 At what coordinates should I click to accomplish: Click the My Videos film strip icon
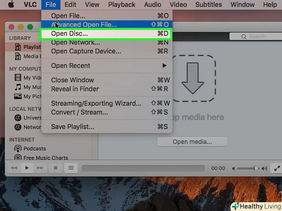[18, 78]
